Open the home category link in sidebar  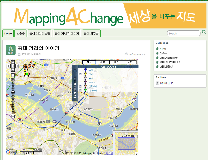coord(163,49)
